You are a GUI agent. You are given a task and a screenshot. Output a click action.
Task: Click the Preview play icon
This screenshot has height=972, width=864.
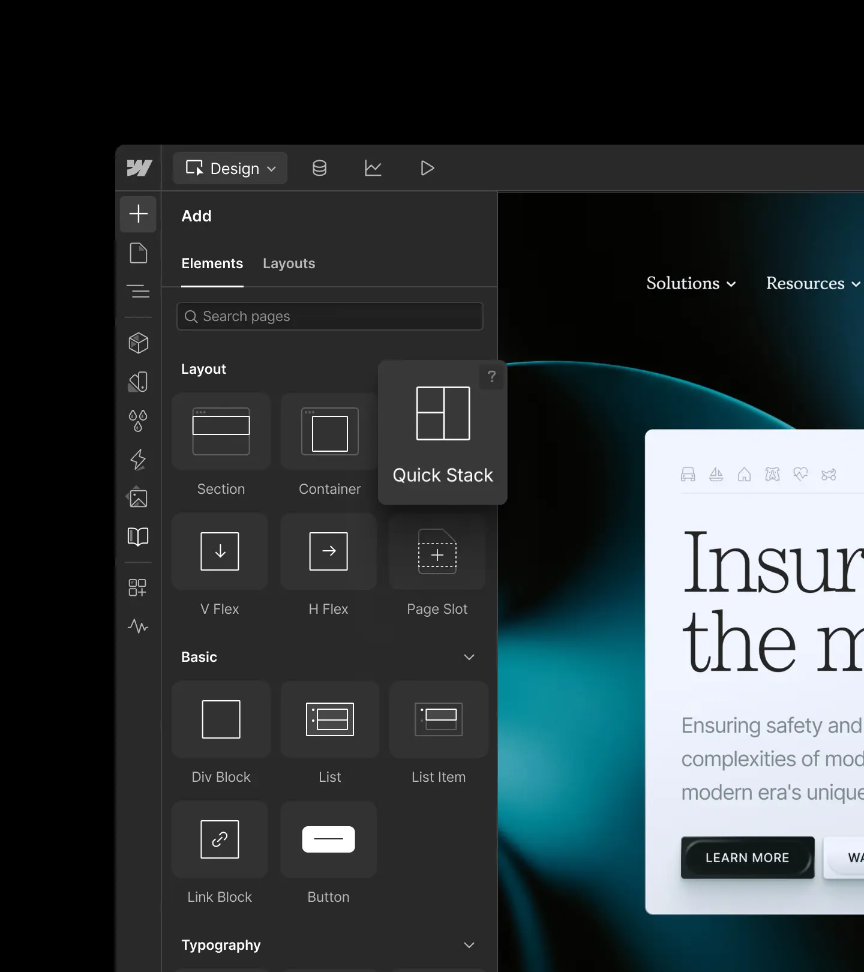(x=427, y=169)
